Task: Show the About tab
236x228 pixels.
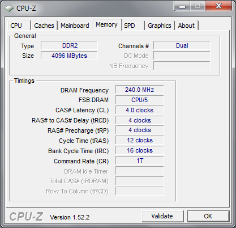Action: pos(186,26)
